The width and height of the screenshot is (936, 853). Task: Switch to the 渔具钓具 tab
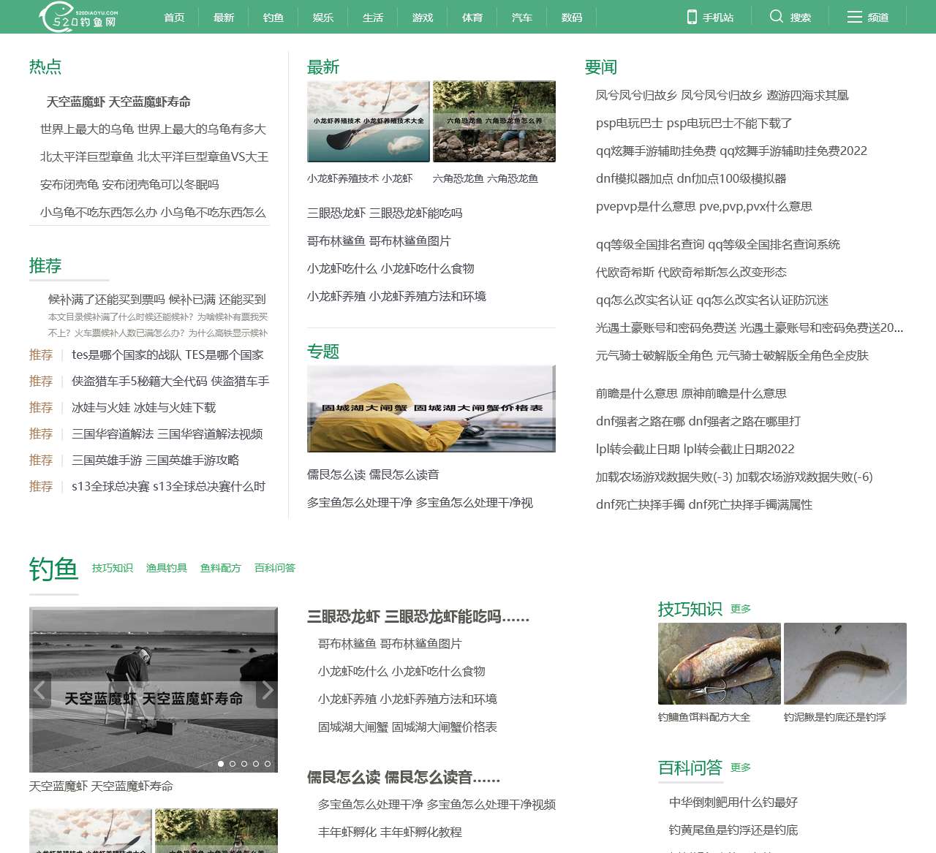coord(166,567)
